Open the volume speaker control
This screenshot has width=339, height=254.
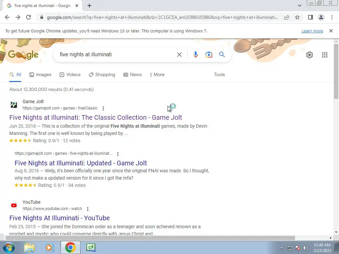pyautogui.click(x=306, y=248)
